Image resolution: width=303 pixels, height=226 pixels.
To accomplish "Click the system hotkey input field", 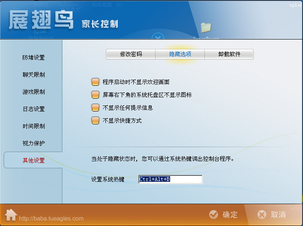I will click(x=171, y=179).
